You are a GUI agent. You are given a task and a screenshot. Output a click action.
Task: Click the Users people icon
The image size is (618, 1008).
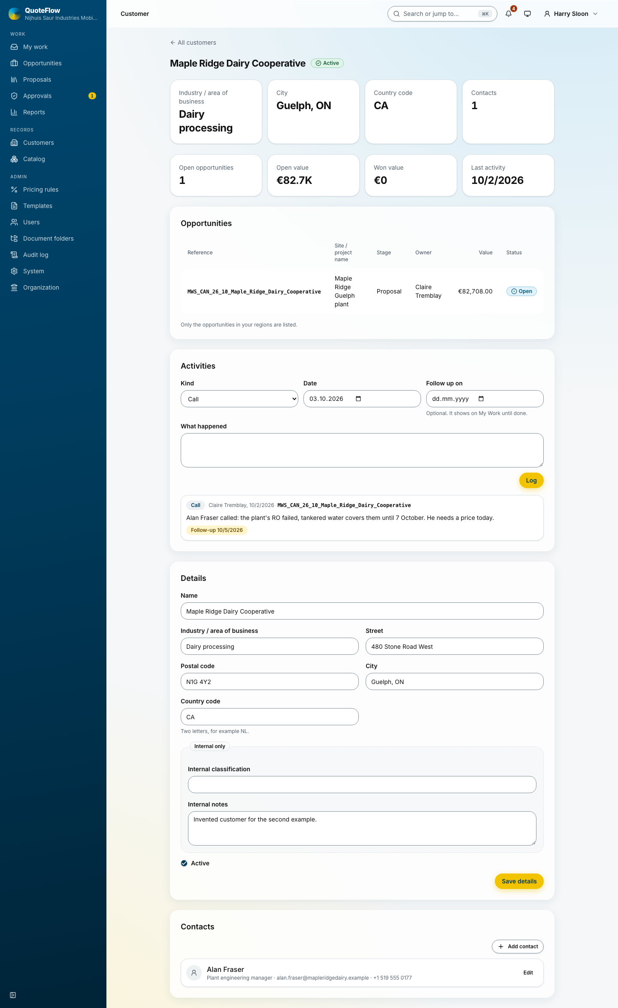point(14,222)
